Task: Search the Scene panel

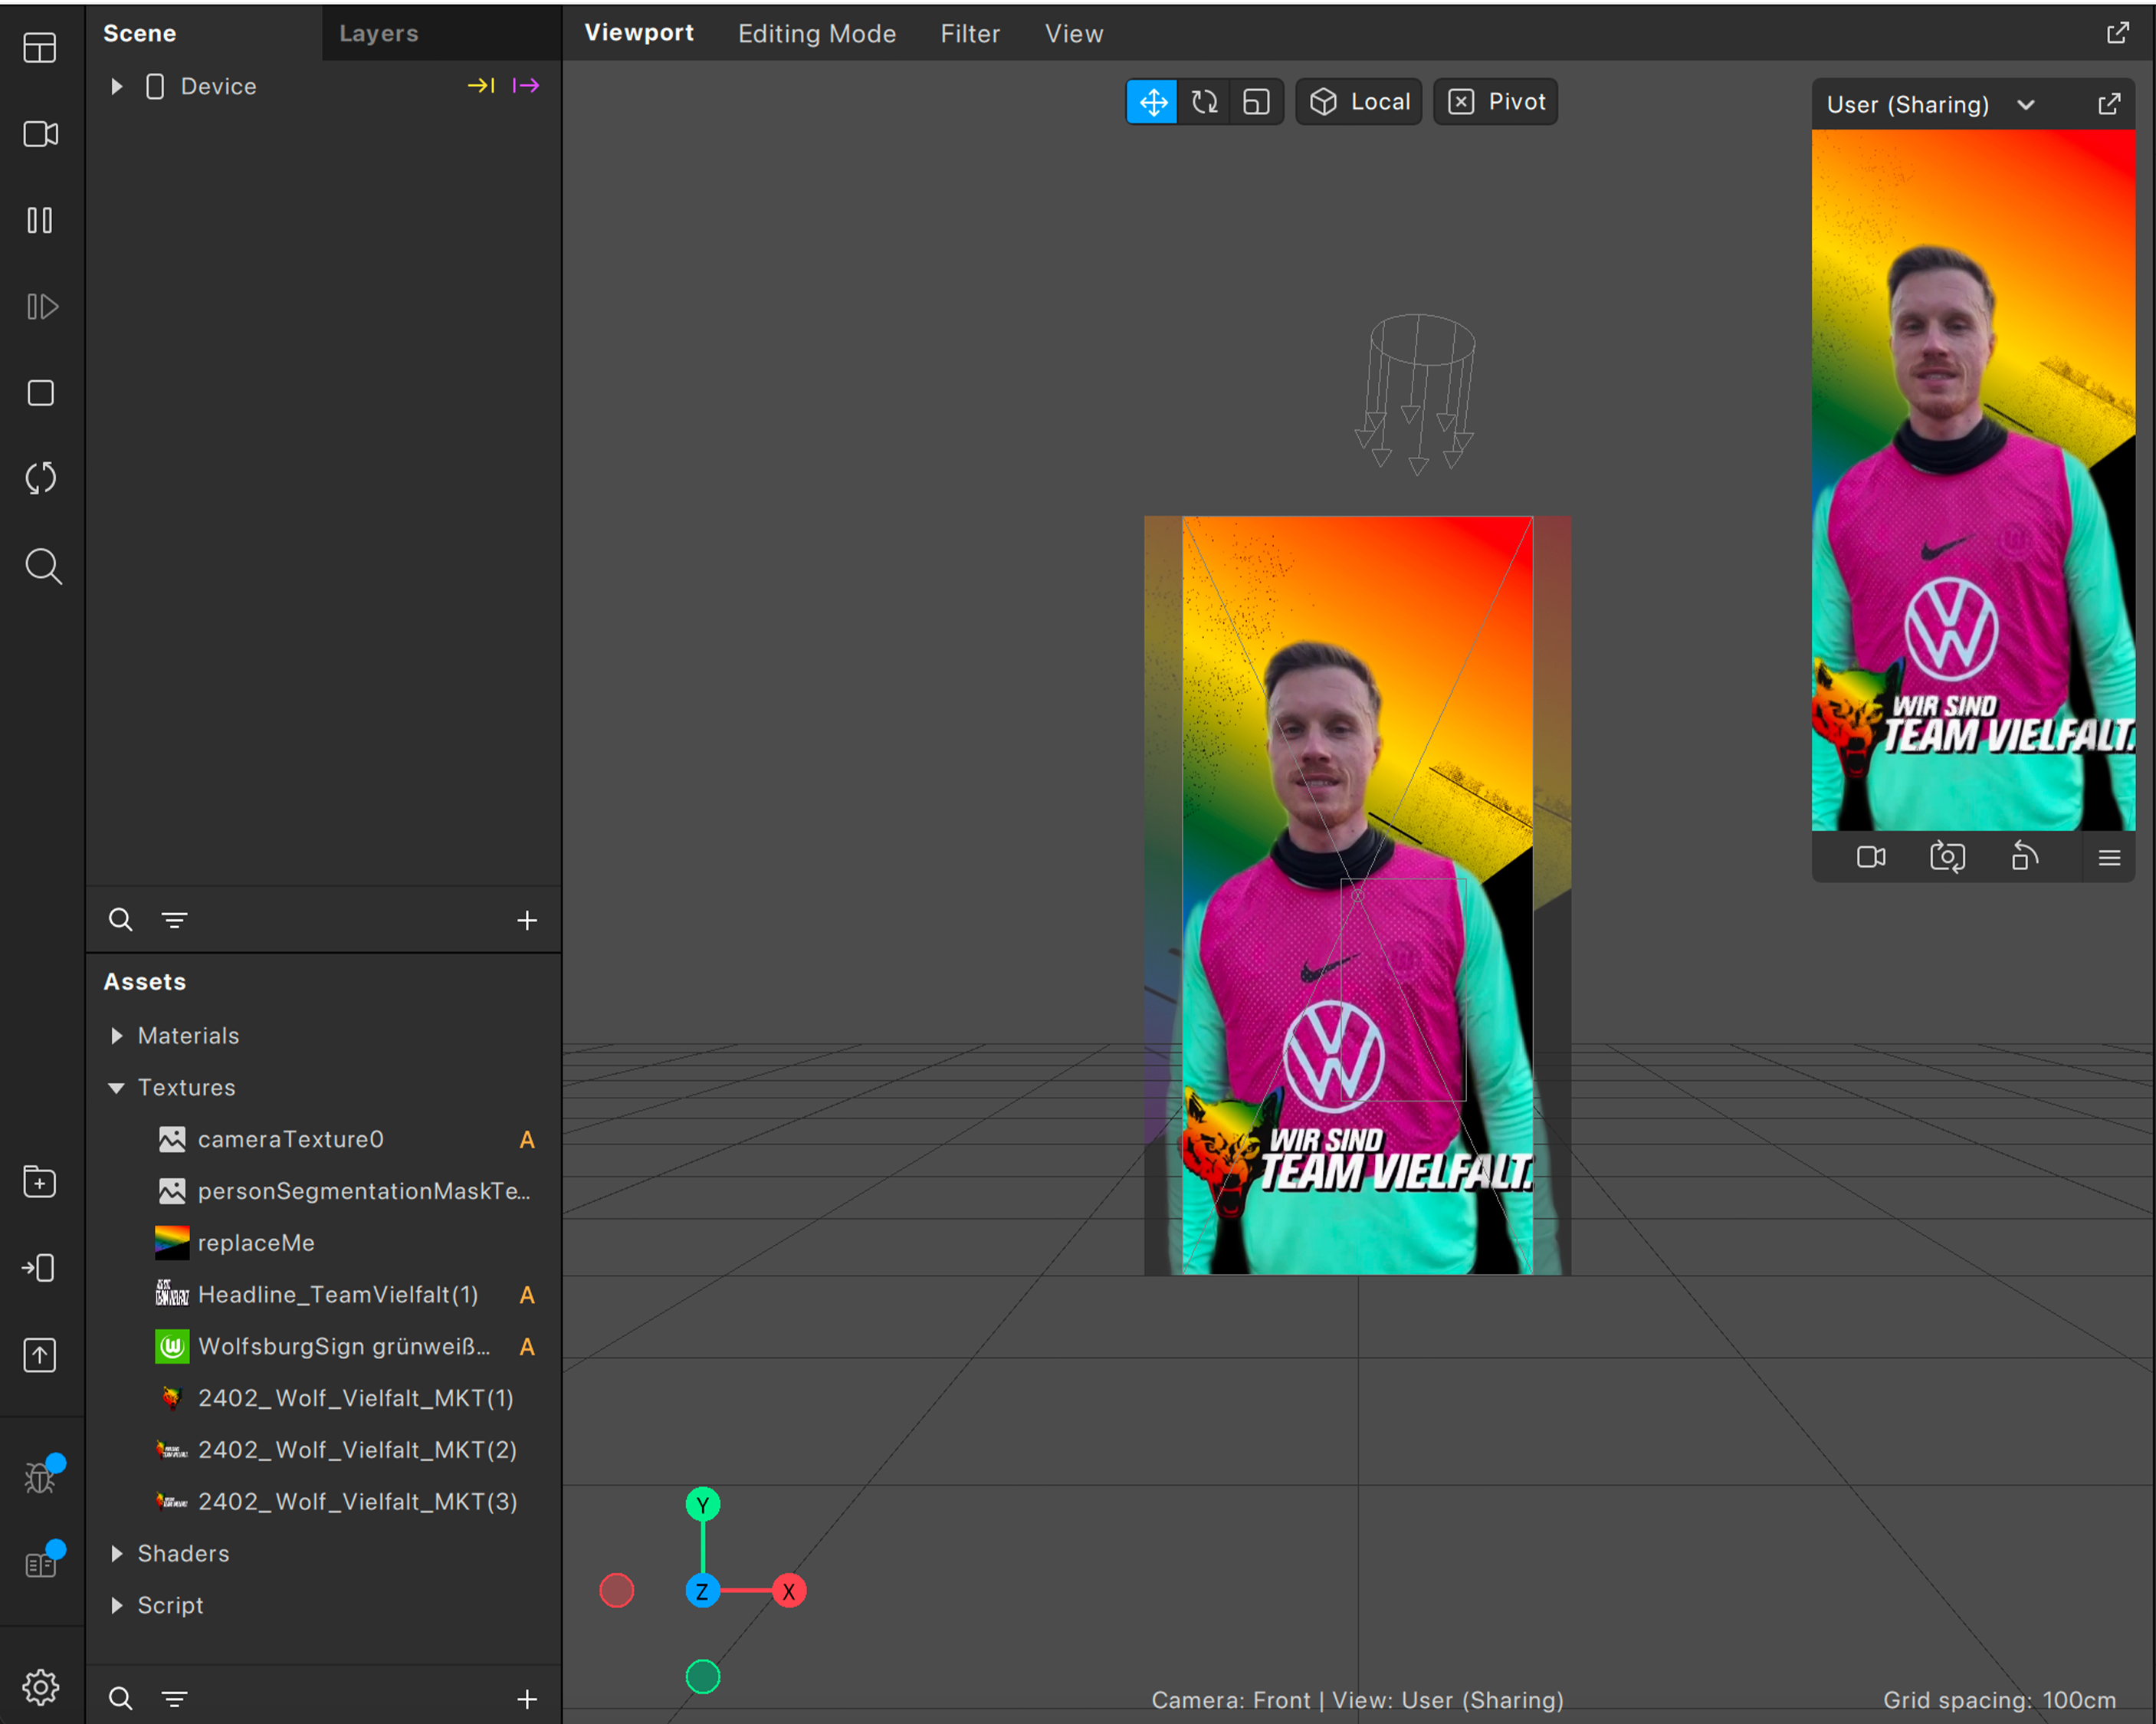Action: [120, 919]
